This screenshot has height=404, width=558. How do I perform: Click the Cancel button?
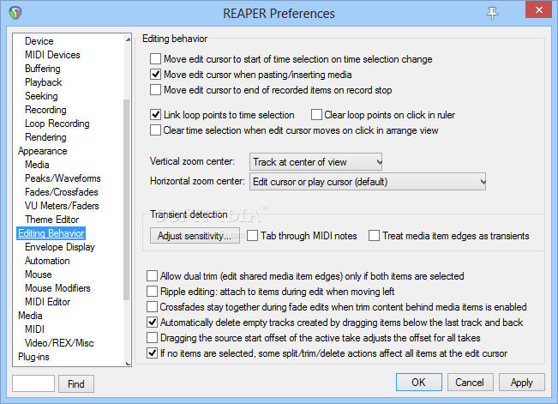[x=470, y=383]
